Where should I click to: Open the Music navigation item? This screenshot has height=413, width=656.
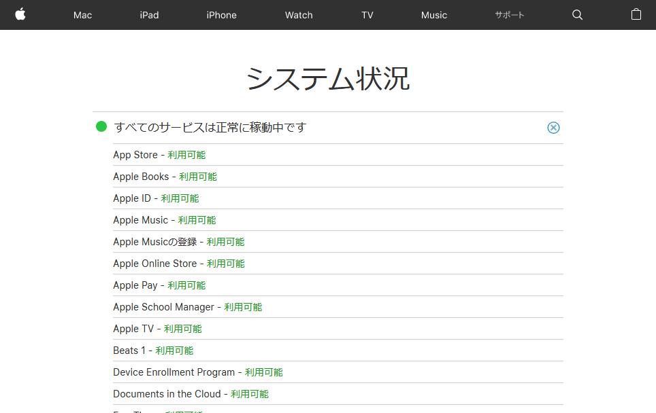click(434, 15)
